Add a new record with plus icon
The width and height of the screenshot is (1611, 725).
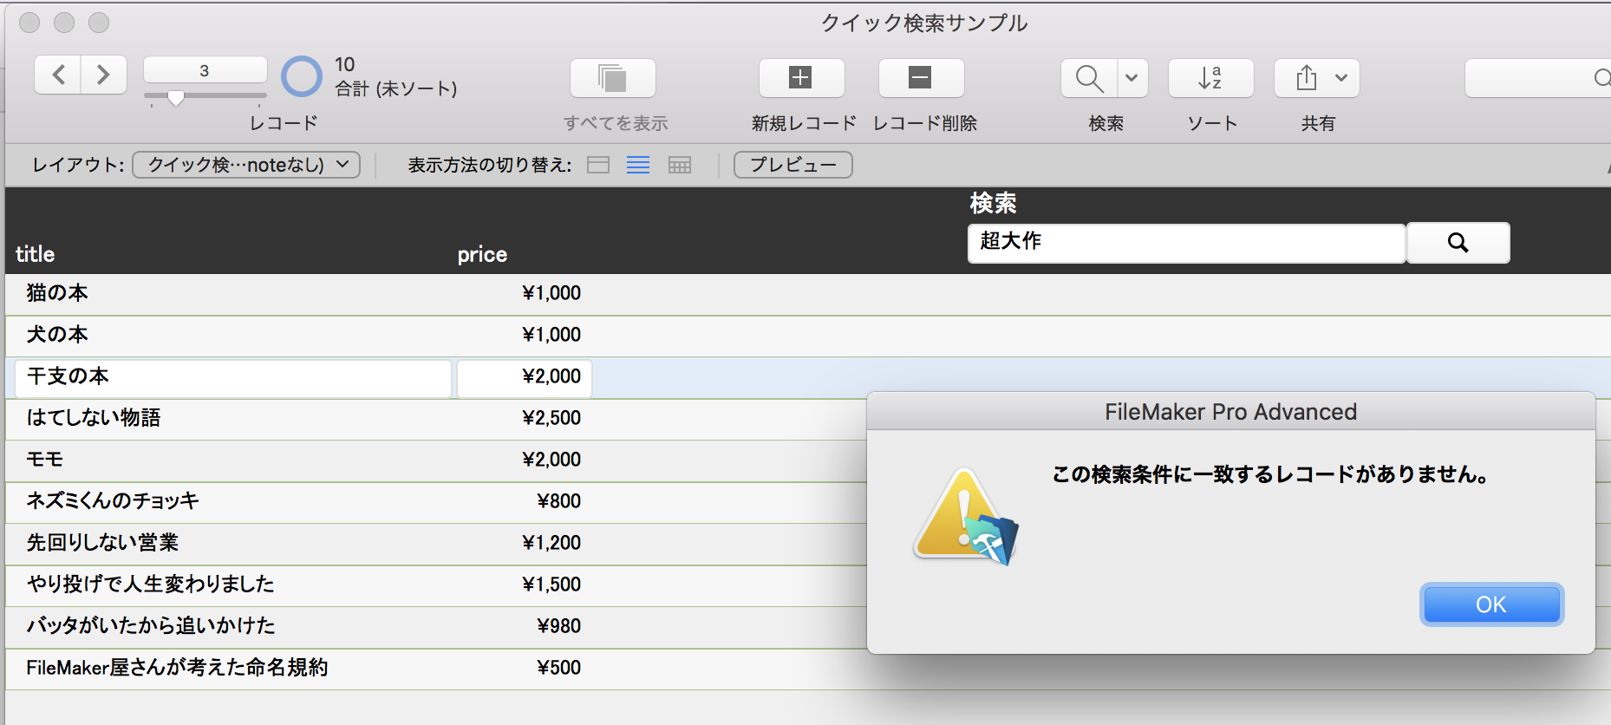801,78
